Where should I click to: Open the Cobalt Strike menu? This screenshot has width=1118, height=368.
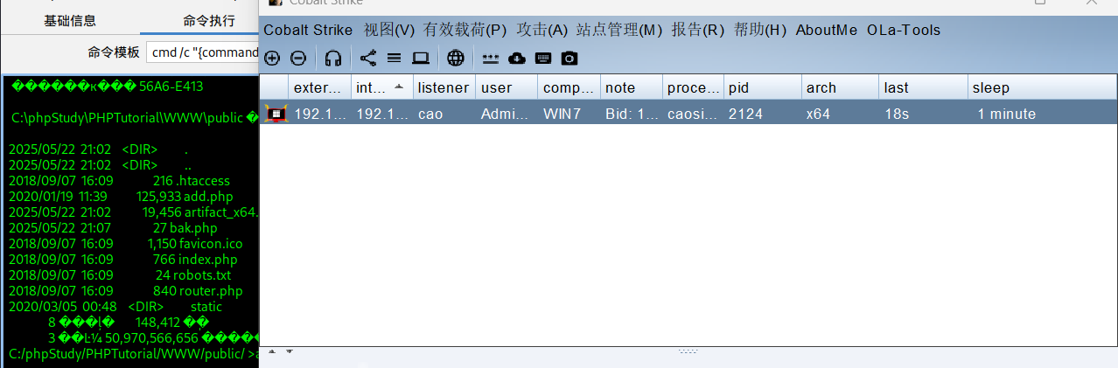click(308, 30)
